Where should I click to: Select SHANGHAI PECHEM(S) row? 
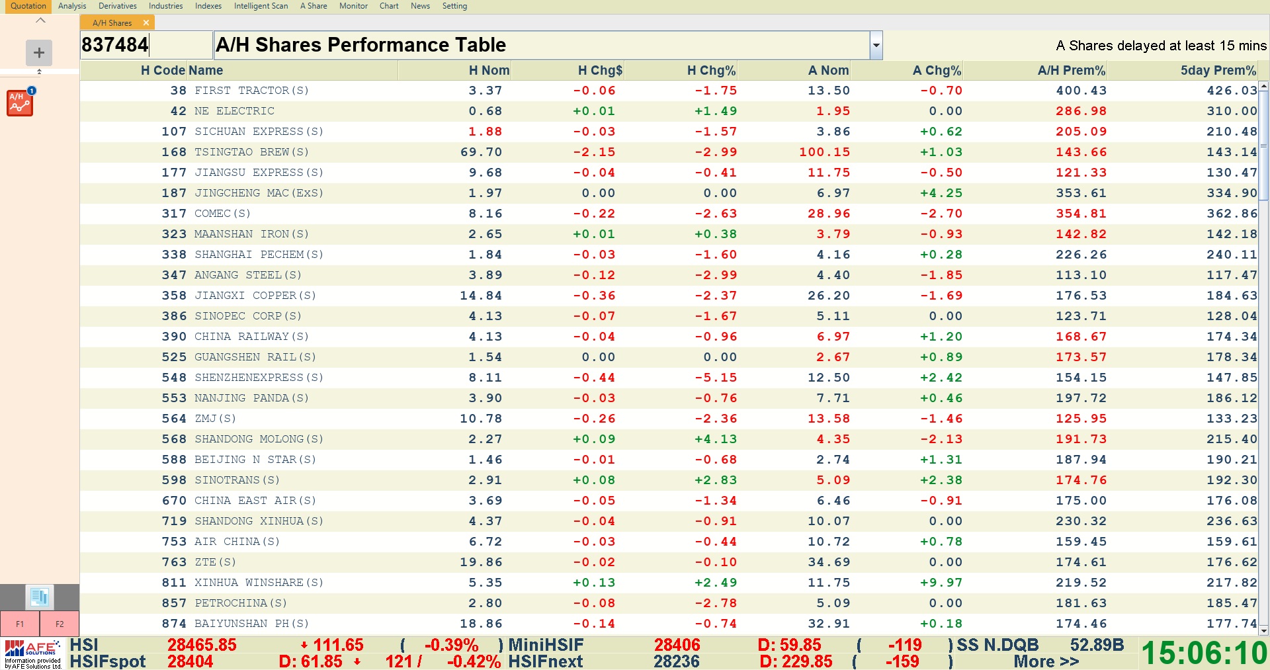(x=669, y=255)
